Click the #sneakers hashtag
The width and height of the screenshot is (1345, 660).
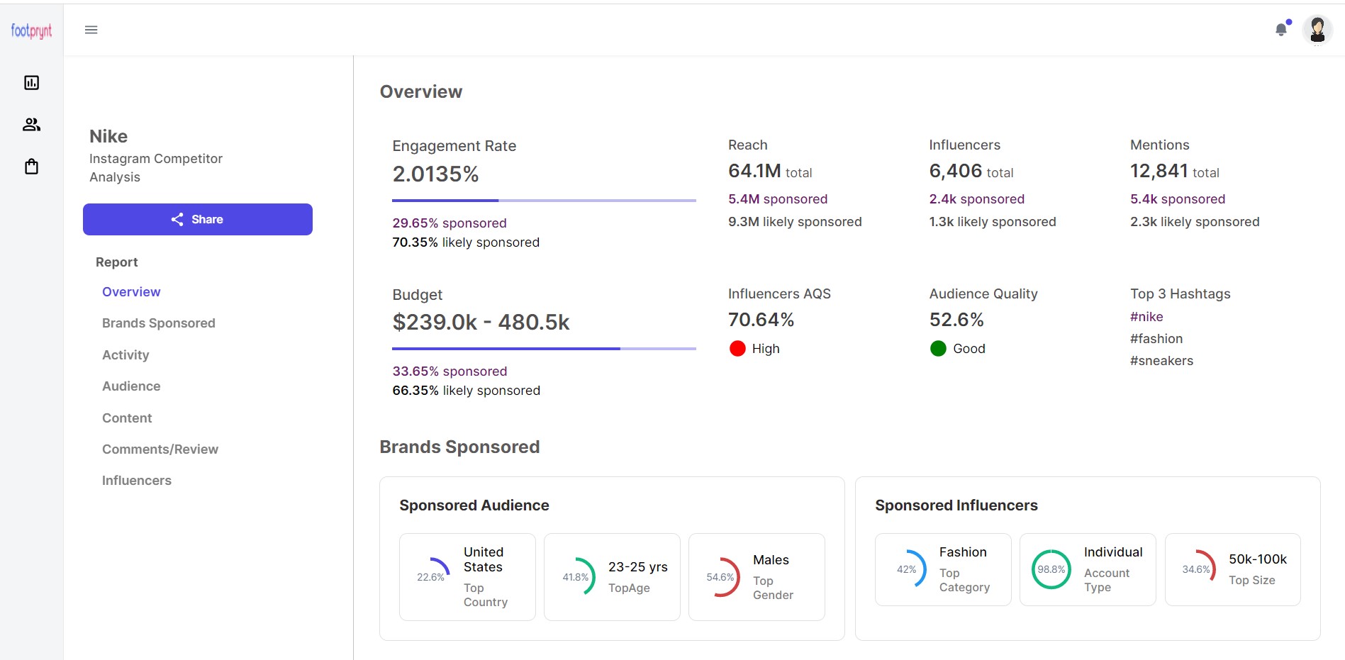[1161, 361]
